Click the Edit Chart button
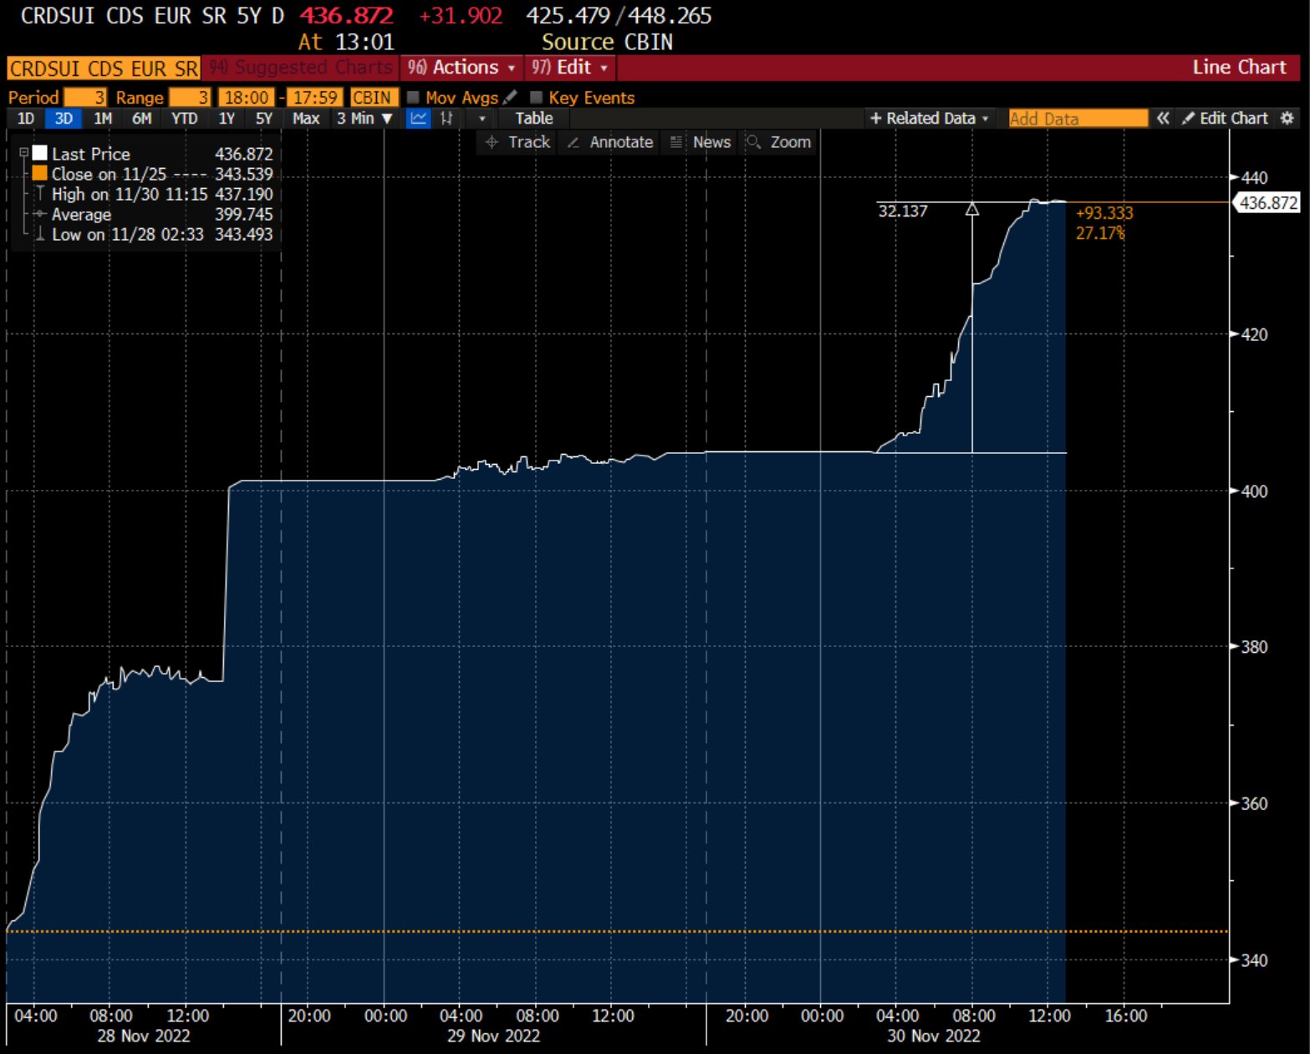Image resolution: width=1310 pixels, height=1054 pixels. [x=1225, y=119]
